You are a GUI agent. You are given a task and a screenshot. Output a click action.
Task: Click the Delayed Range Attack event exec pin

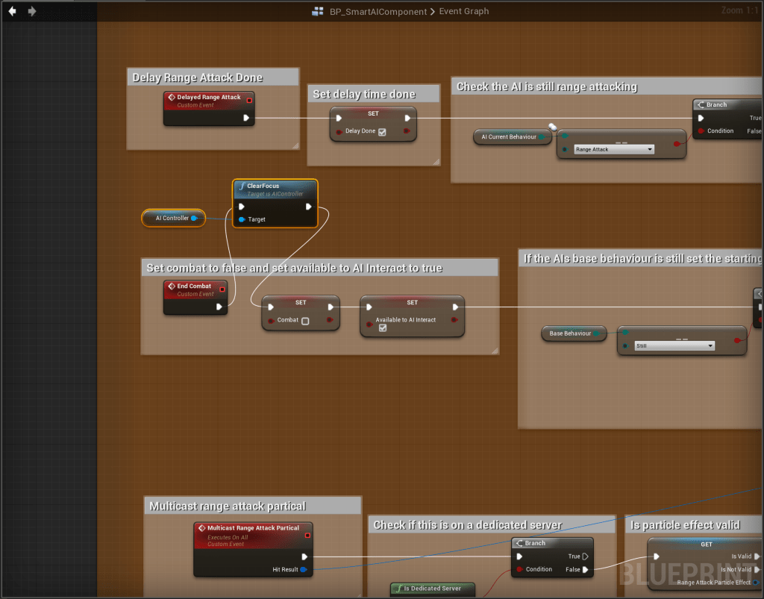[x=246, y=118]
